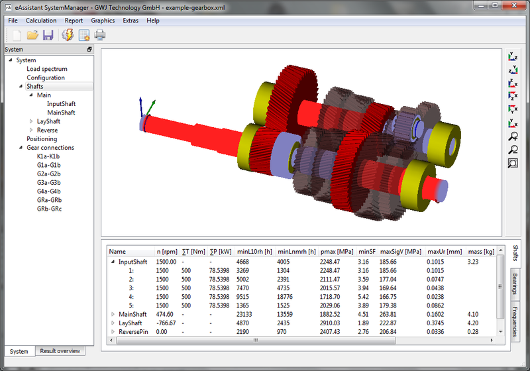Click the zoom in magnifier icon
The width and height of the screenshot is (530, 371).
512,136
